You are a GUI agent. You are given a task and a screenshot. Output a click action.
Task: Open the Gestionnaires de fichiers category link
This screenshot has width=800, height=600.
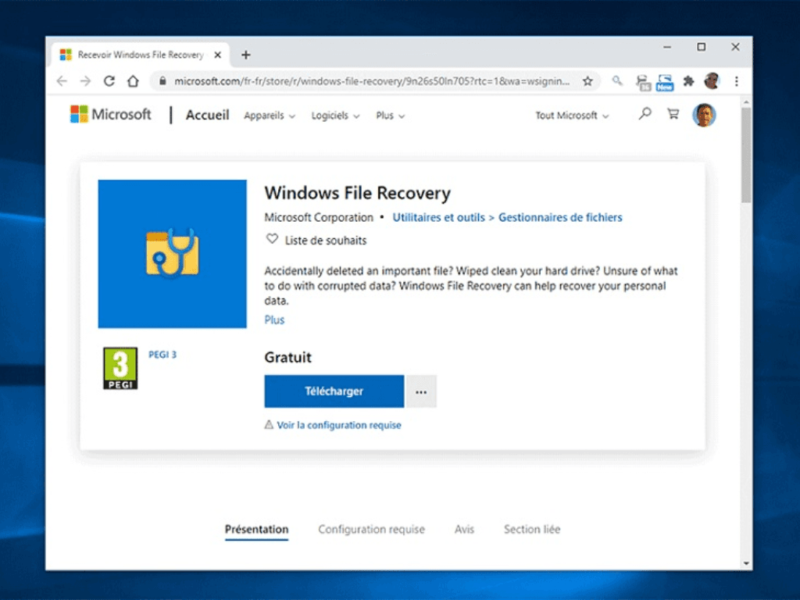coord(560,218)
